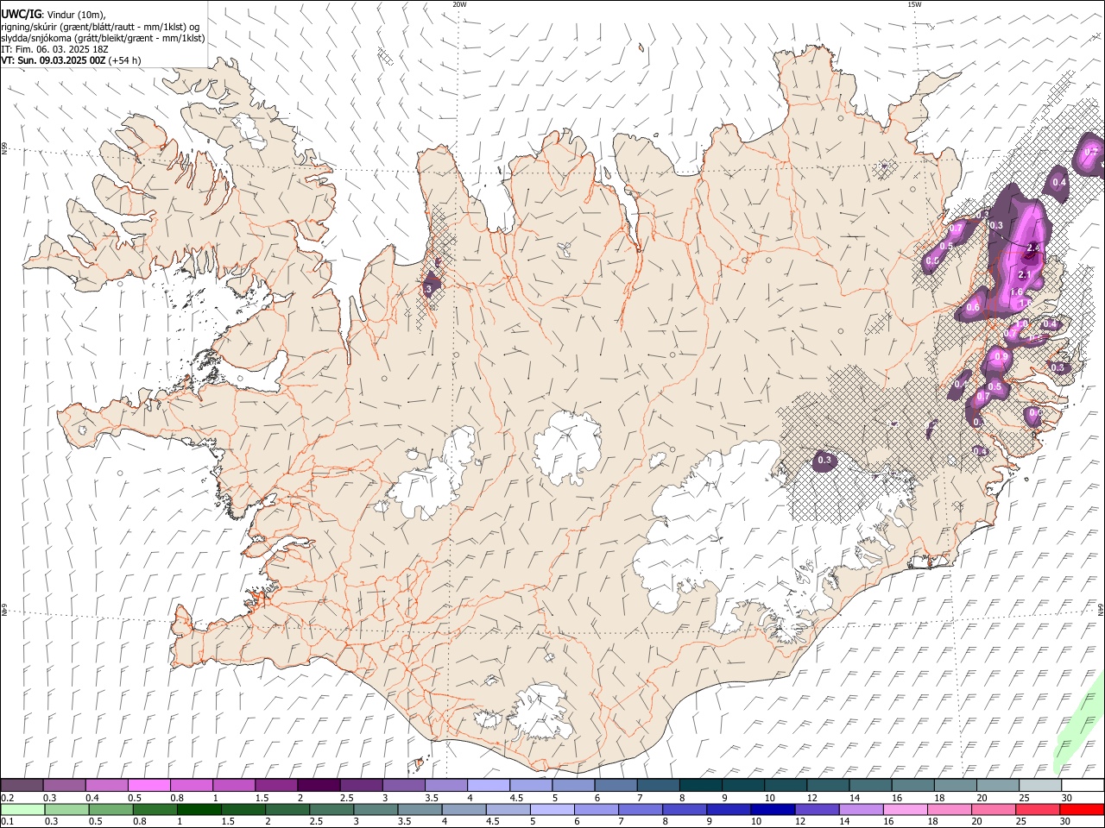Click the UWC/IG title text

tap(20, 15)
